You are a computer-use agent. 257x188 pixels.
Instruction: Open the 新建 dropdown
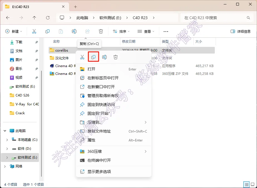click(x=14, y=31)
